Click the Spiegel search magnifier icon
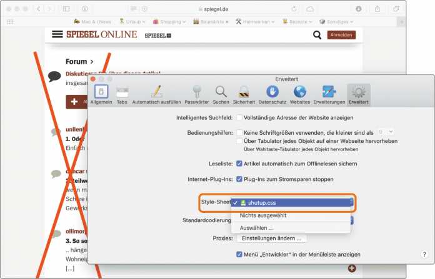The width and height of the screenshot is (435, 279). coord(317,35)
